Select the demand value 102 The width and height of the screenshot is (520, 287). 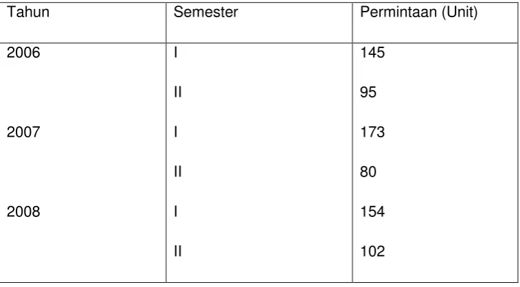(x=372, y=251)
